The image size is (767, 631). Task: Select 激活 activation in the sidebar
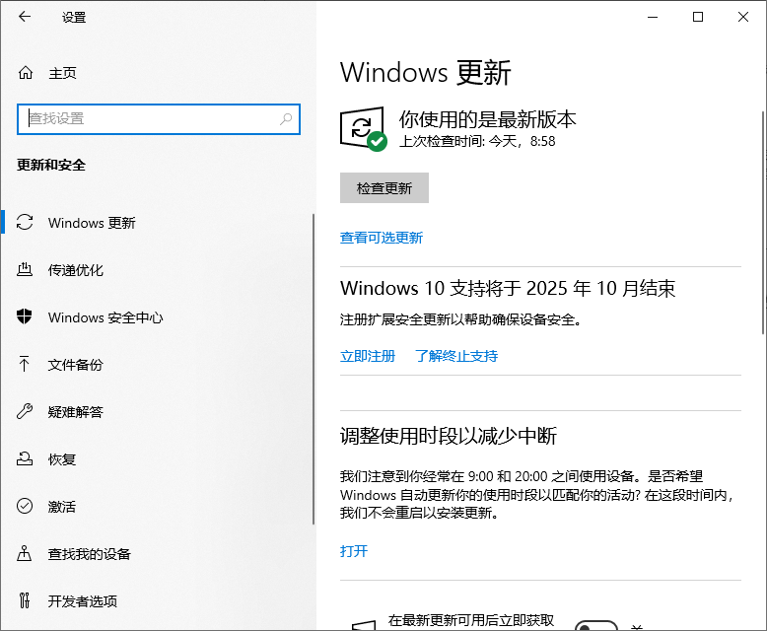[x=61, y=507]
